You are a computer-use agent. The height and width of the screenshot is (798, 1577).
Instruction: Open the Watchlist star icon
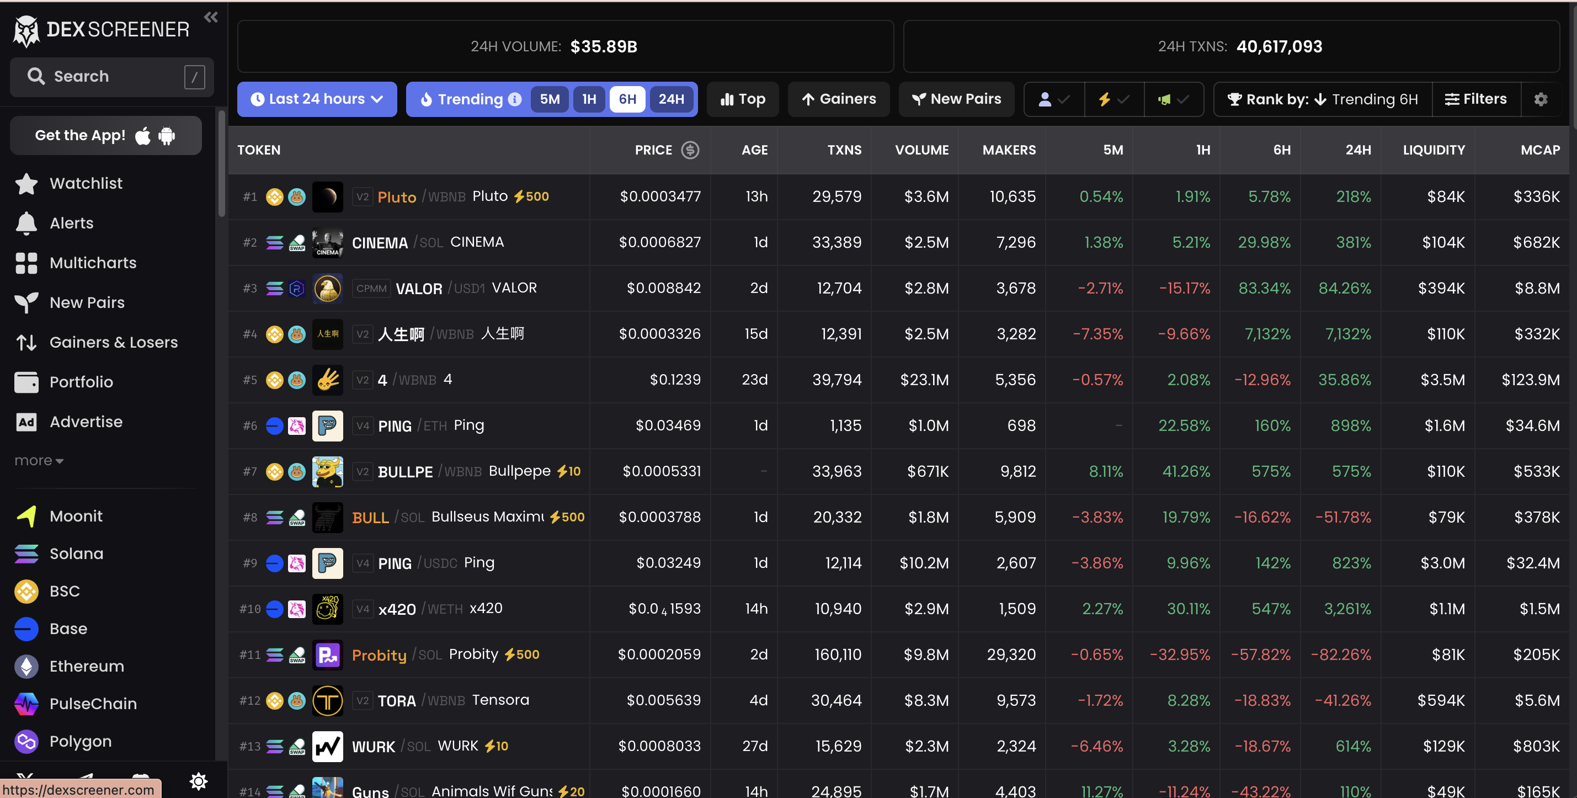click(x=26, y=184)
